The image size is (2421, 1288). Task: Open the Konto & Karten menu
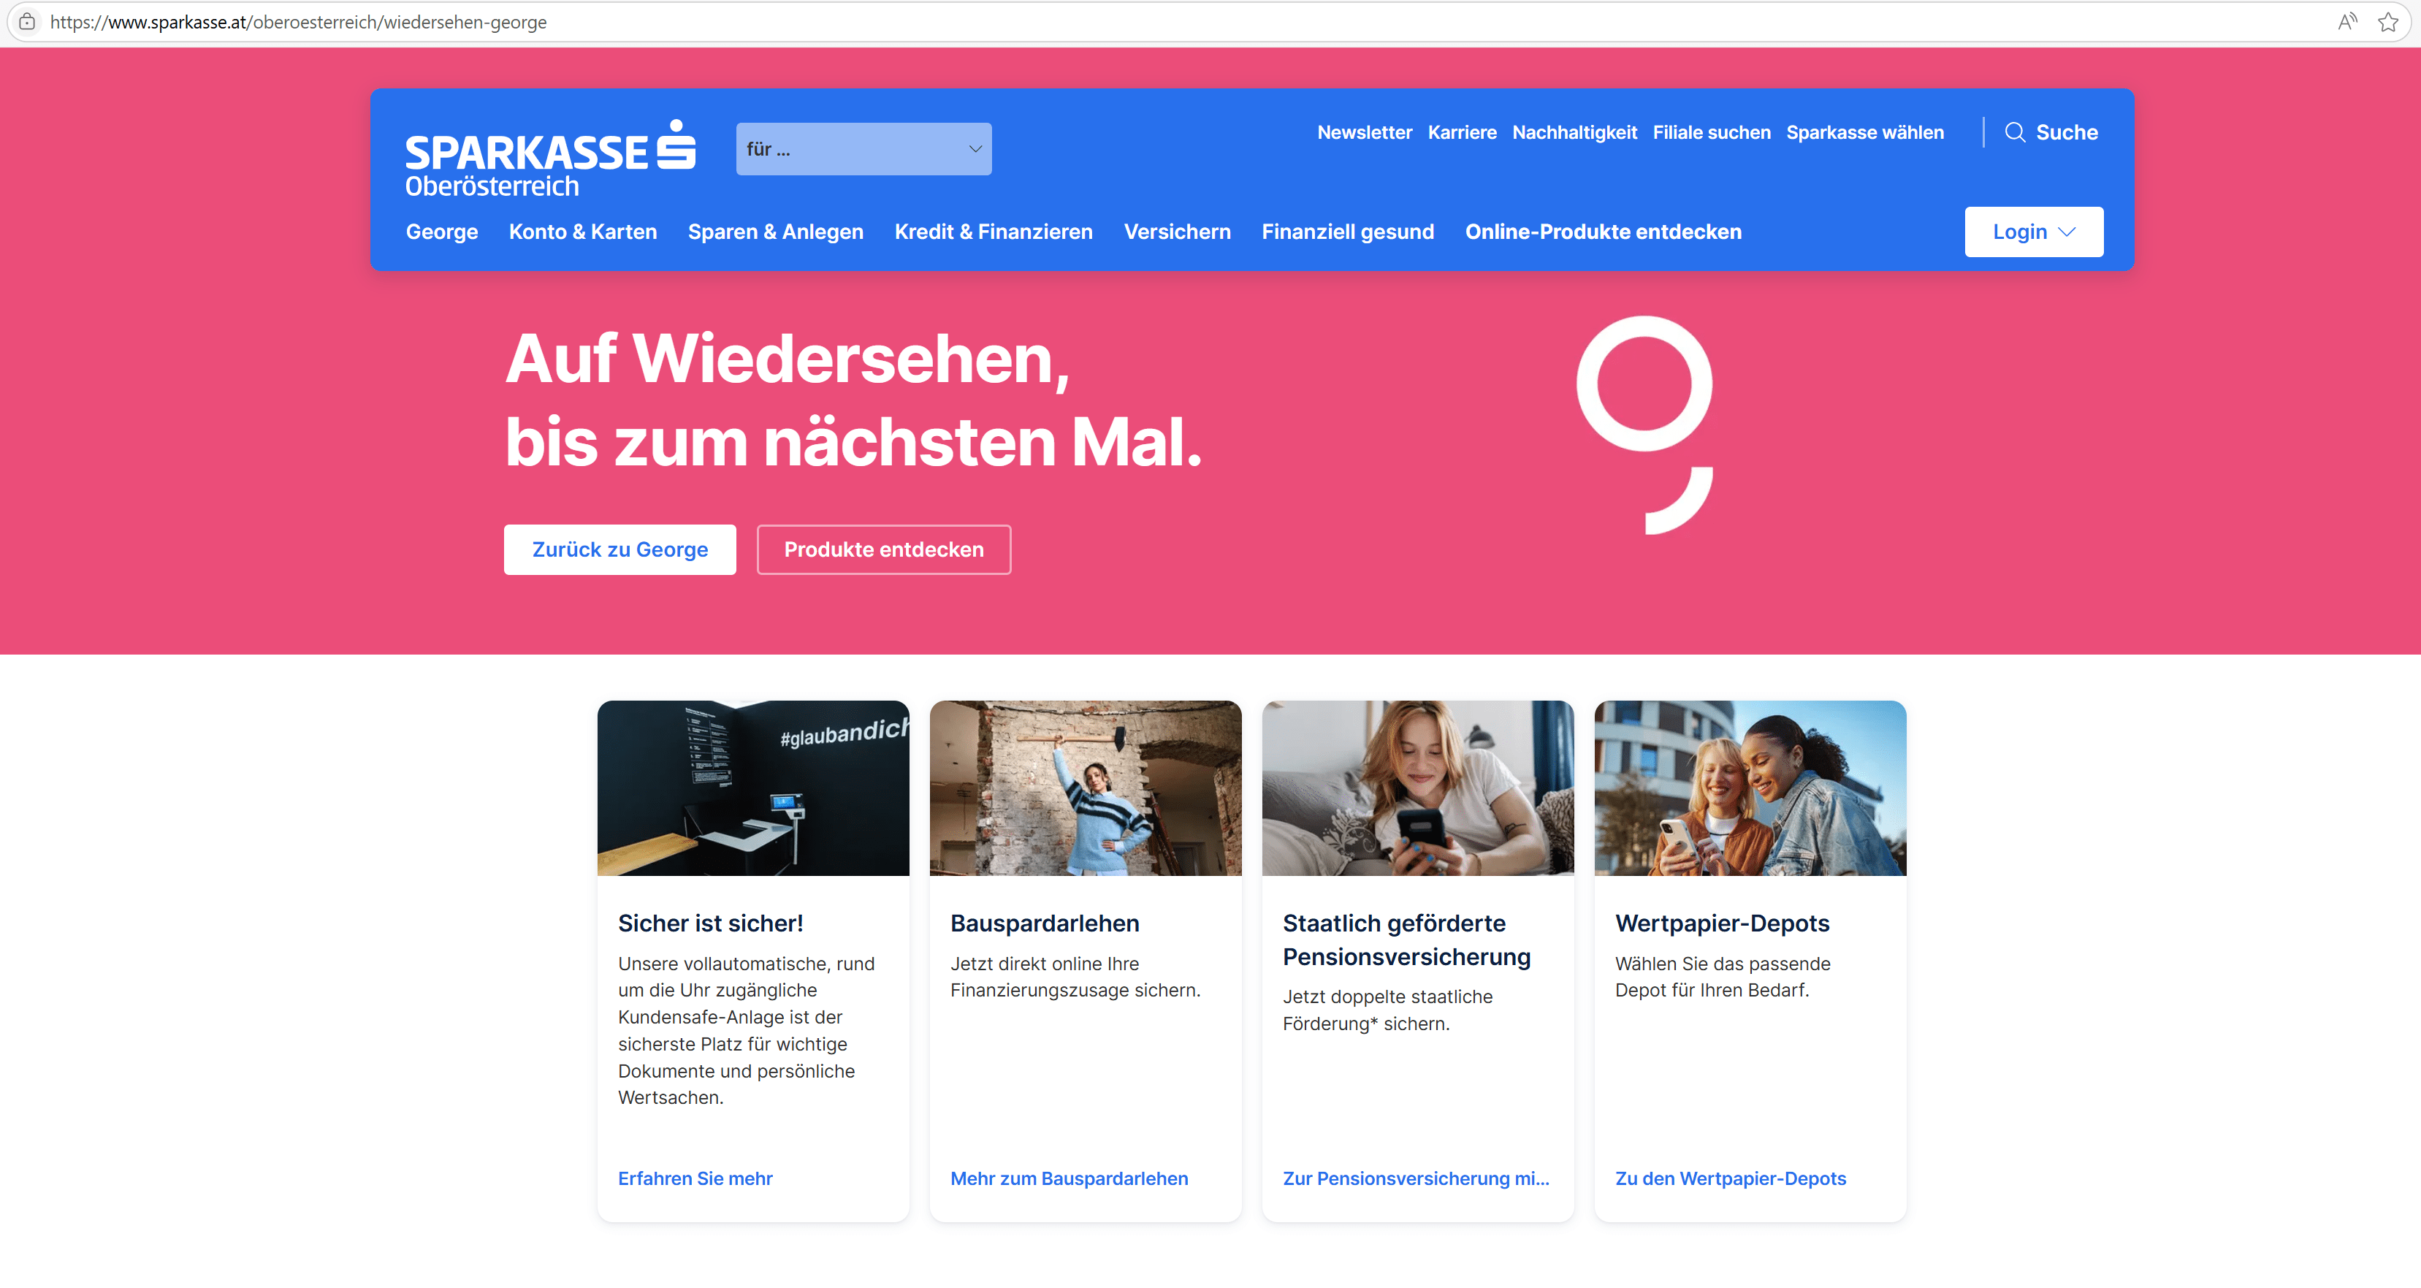[583, 232]
